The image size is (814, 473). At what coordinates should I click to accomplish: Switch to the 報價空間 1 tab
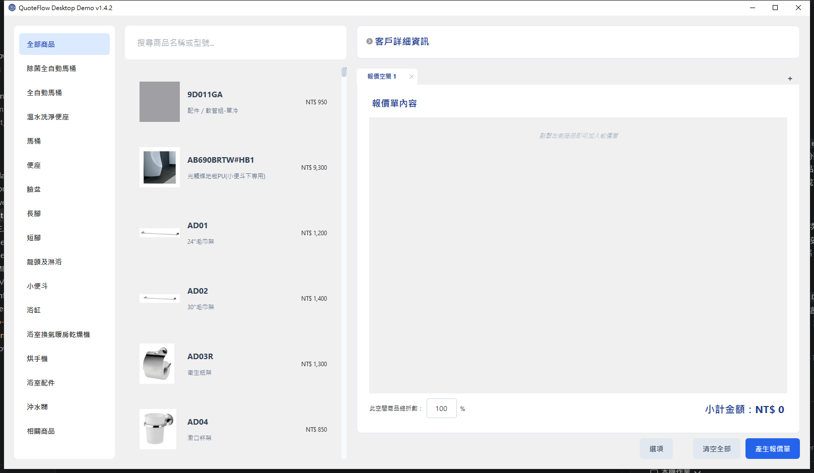(382, 77)
